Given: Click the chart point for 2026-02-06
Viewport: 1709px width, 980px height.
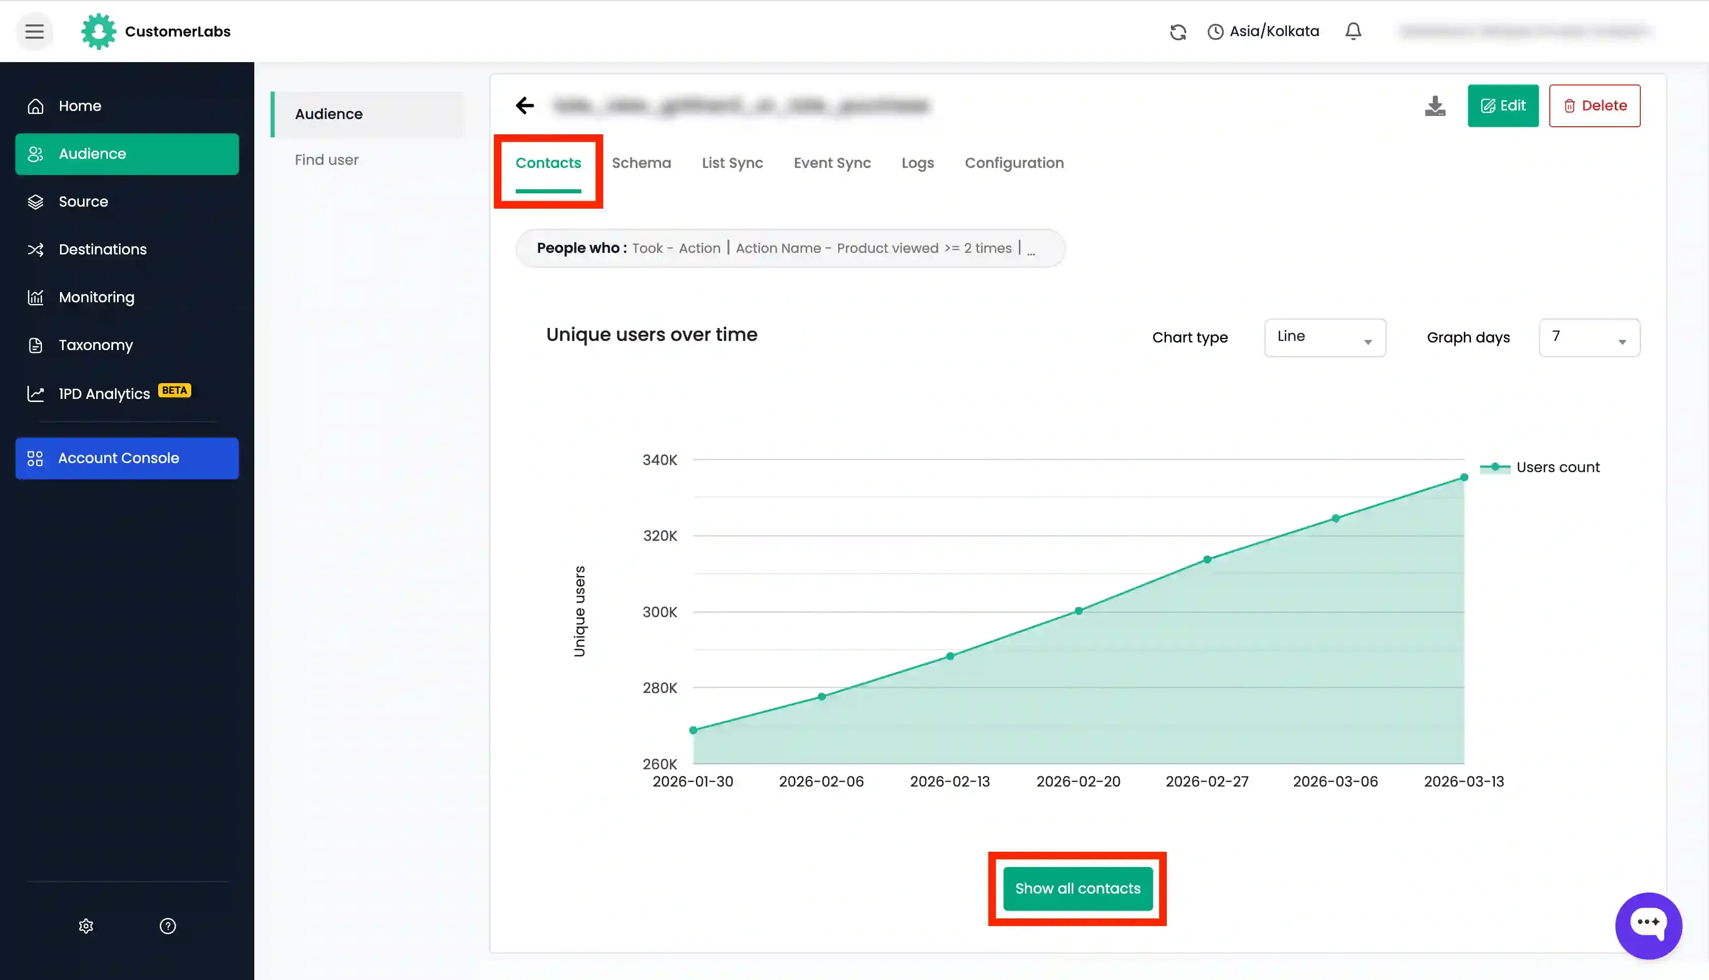Looking at the screenshot, I should pos(821,697).
